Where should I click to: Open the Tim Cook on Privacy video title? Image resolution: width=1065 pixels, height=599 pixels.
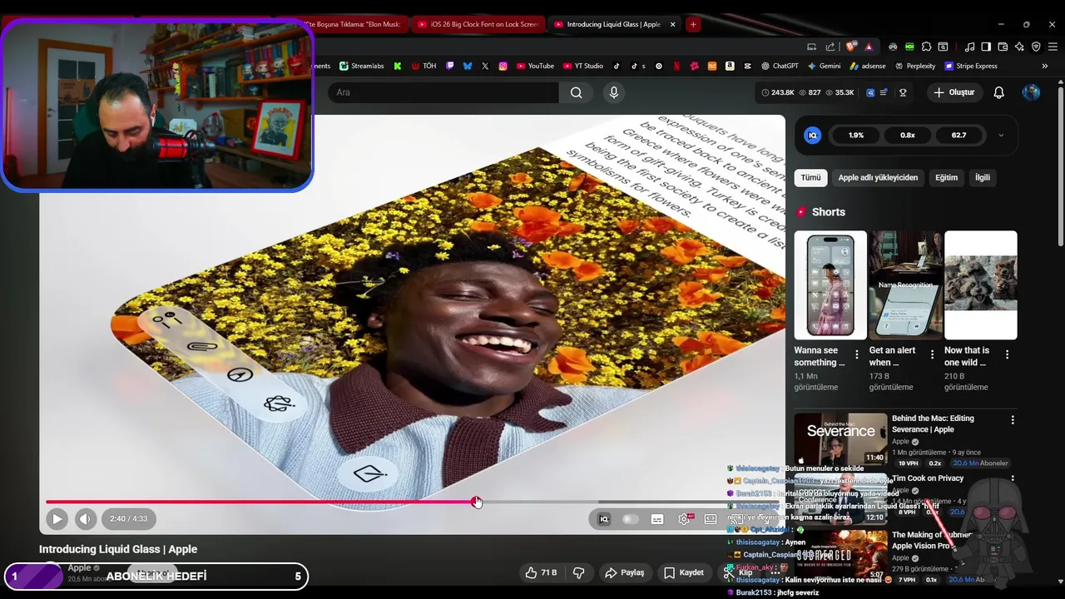928,478
